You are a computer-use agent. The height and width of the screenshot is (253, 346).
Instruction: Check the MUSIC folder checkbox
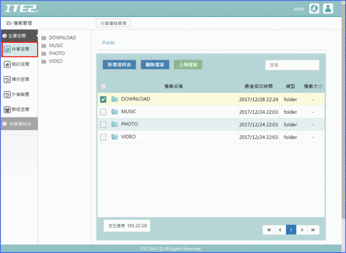[x=103, y=112]
